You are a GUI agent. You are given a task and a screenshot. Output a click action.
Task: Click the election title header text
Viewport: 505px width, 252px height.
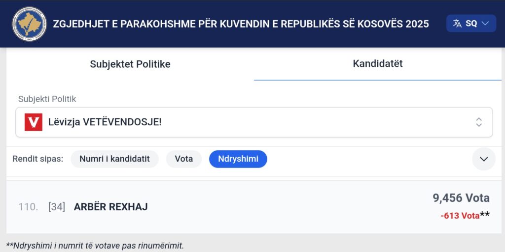[x=241, y=24]
